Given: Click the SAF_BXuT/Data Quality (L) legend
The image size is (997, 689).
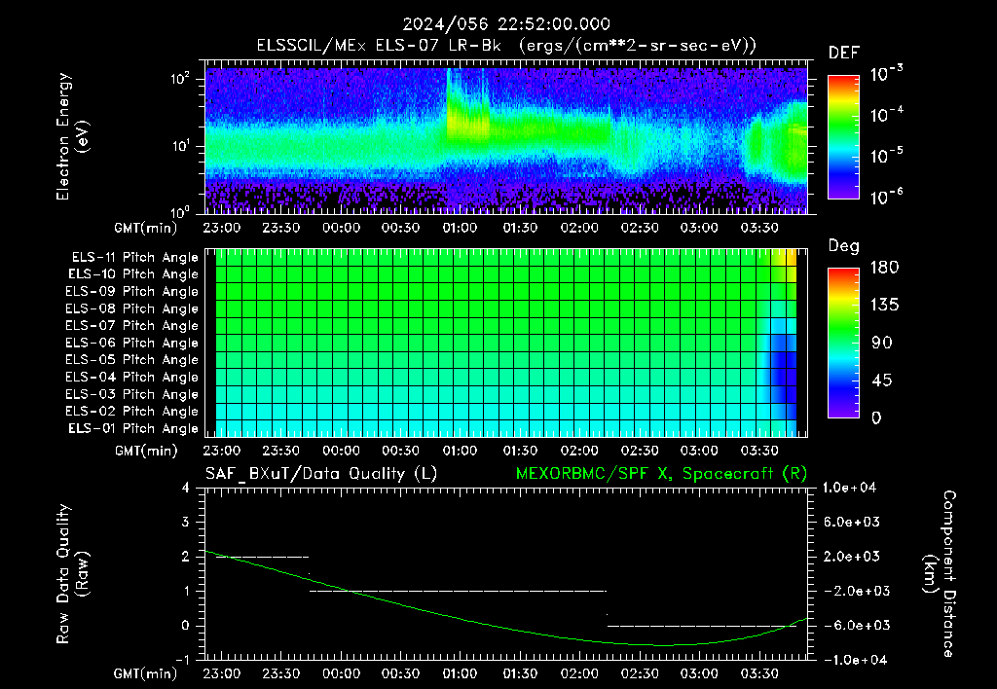Looking at the screenshot, I should pos(321,474).
